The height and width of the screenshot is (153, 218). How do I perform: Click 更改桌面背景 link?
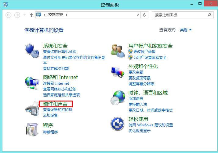click(140, 78)
